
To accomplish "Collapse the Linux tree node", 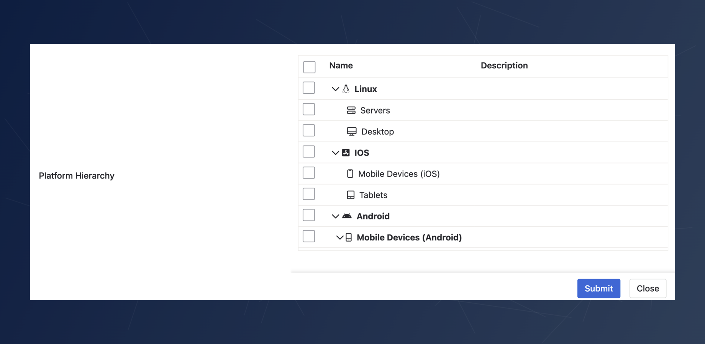I will (x=335, y=88).
